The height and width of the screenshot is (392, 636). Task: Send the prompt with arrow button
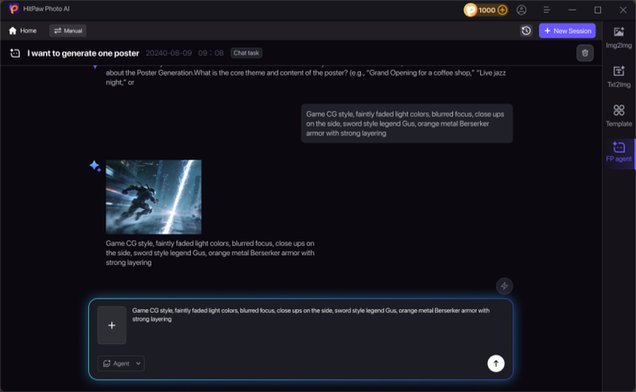[496, 363]
